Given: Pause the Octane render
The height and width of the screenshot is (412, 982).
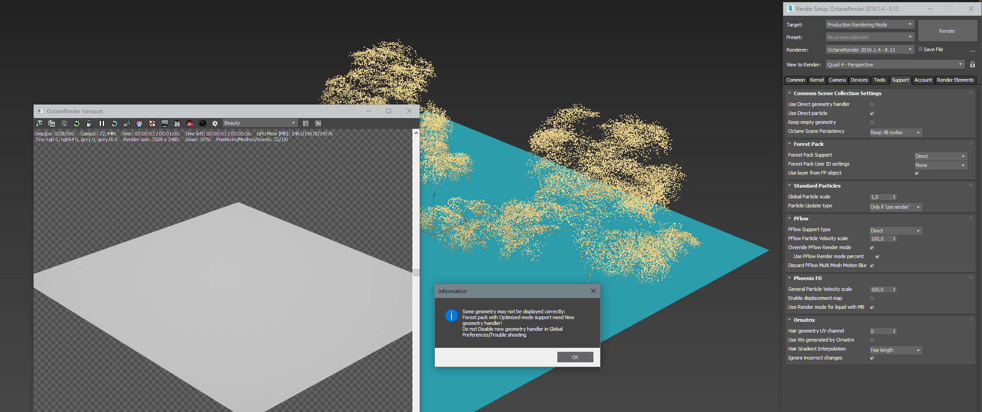Looking at the screenshot, I should [x=102, y=123].
